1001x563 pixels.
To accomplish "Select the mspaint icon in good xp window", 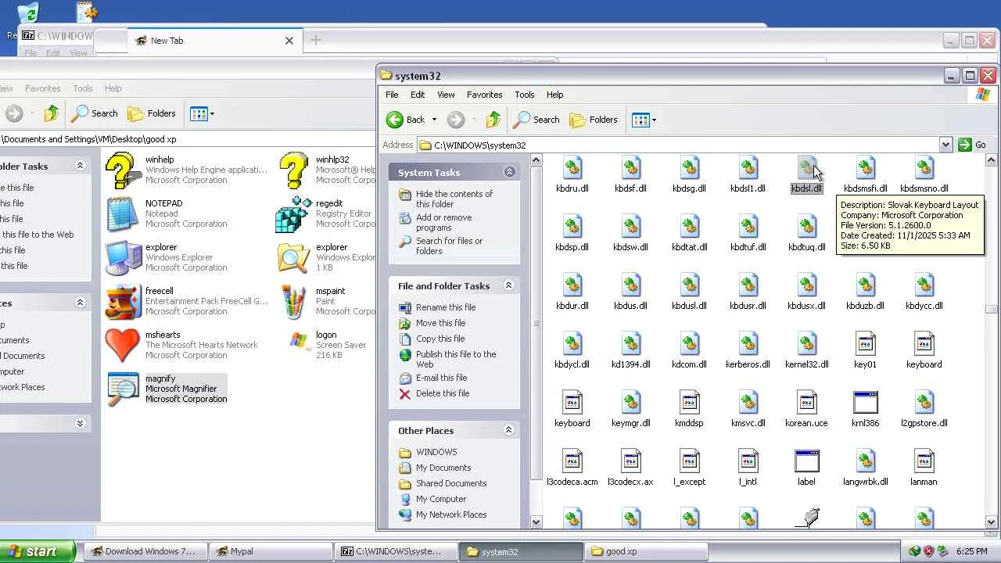I will coord(293,301).
